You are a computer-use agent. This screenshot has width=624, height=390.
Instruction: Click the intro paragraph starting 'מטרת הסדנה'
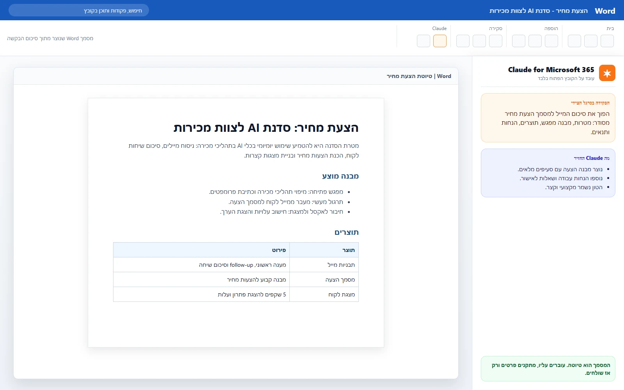click(x=244, y=151)
